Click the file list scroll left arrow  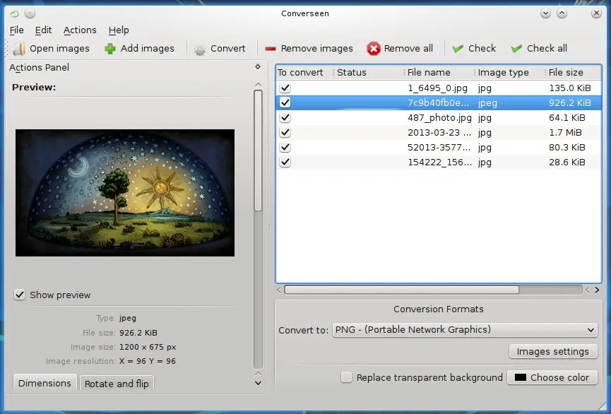click(x=279, y=290)
